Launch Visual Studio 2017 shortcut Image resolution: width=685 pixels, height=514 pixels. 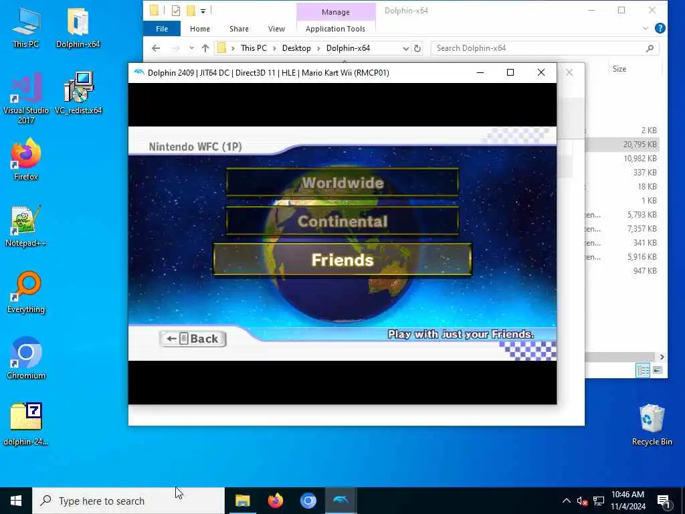[26, 98]
